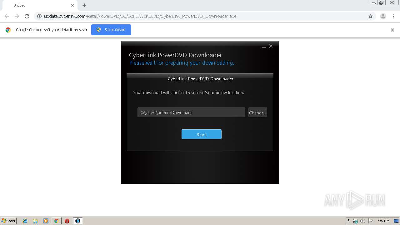Click the Chrome logo in the notification bar

tap(8, 30)
